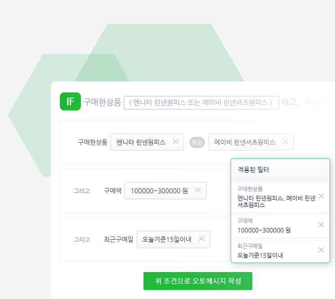Click the 구매한상품 heading beside the IF badge

coord(102,102)
